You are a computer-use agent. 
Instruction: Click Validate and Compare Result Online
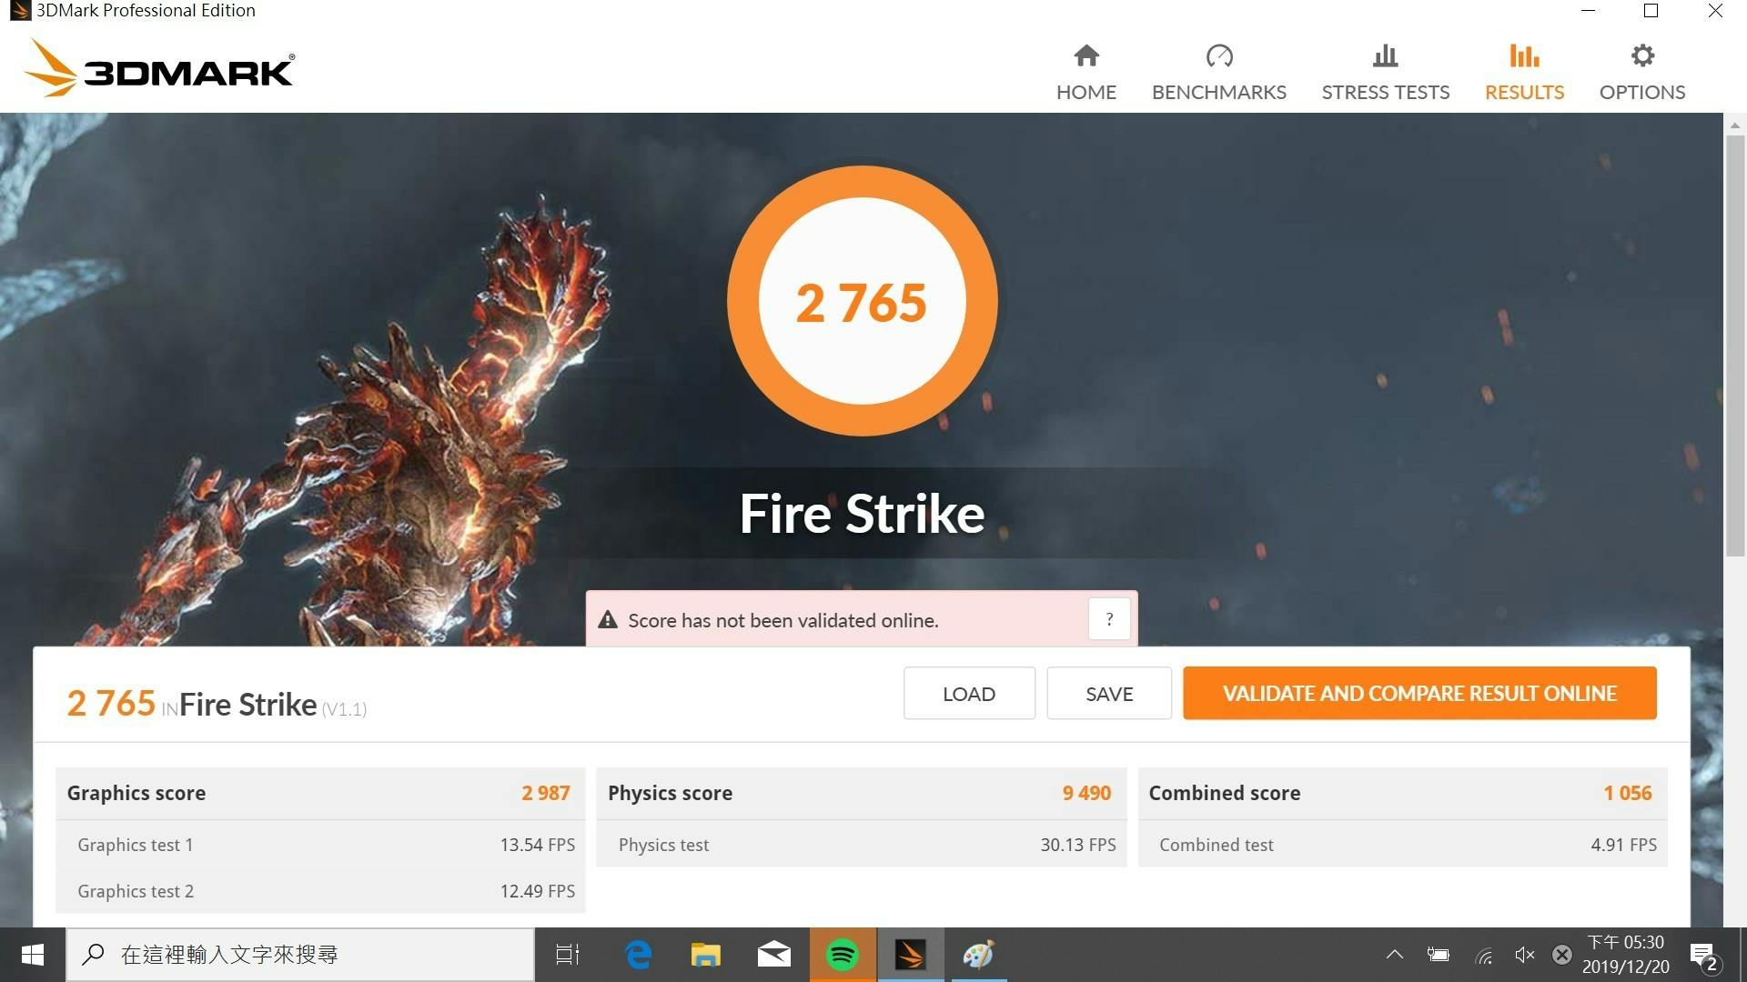click(x=1419, y=694)
